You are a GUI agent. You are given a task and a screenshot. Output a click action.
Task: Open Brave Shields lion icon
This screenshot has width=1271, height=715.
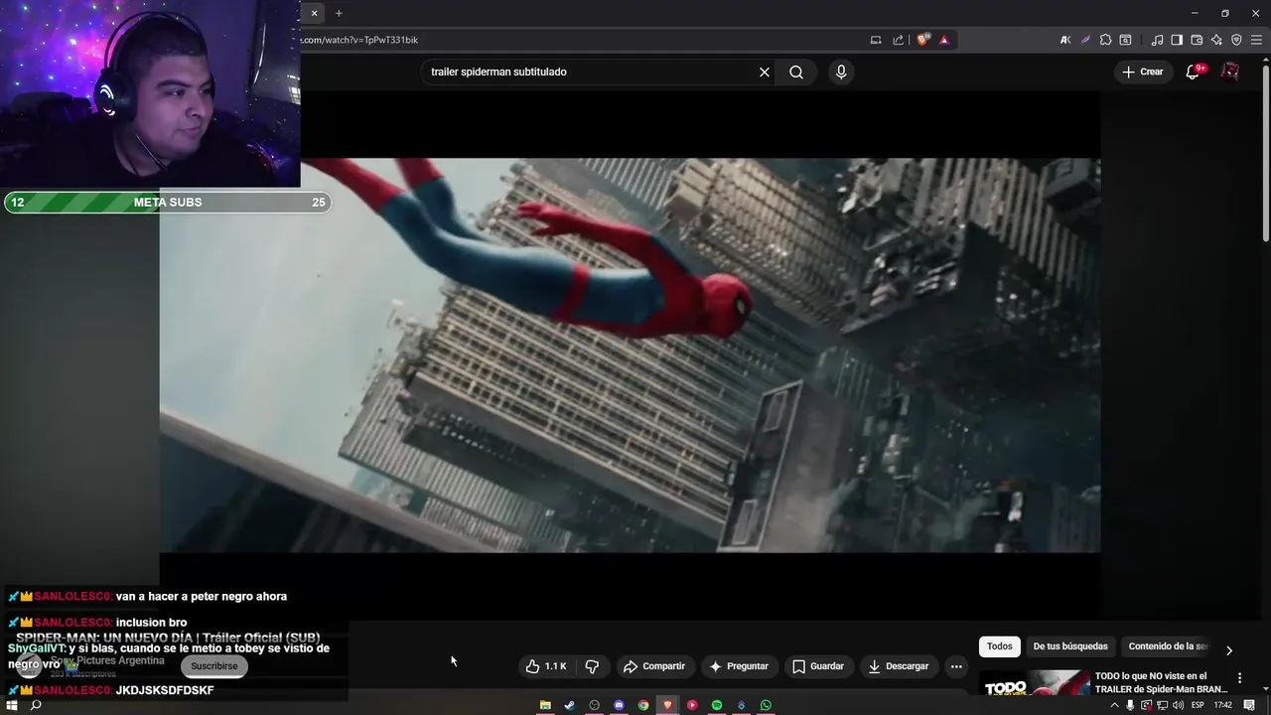point(923,40)
